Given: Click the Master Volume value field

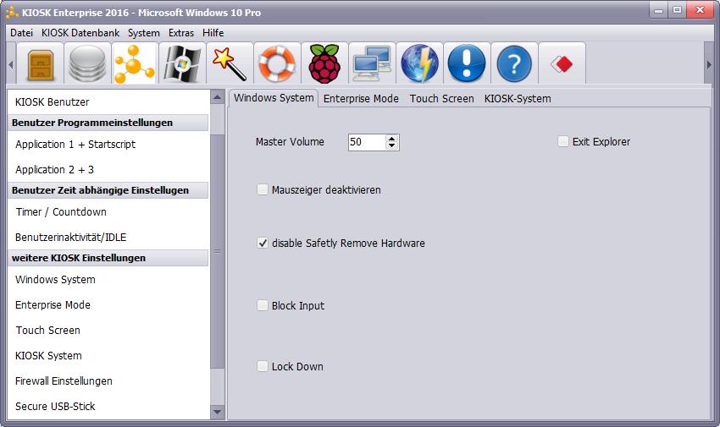Looking at the screenshot, I should click(367, 142).
